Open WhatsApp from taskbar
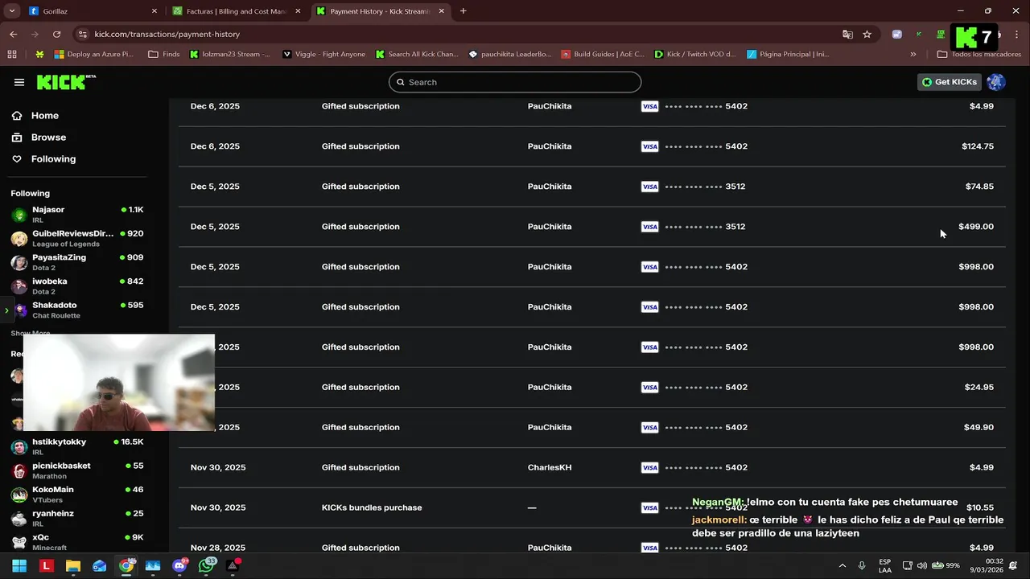Screen dimensions: 1030x579 click(x=207, y=565)
